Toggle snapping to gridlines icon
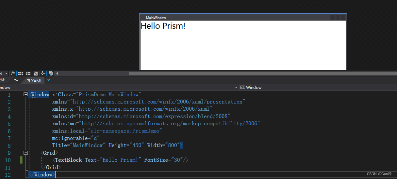Viewport: 397px width, 179px height. coord(28,74)
